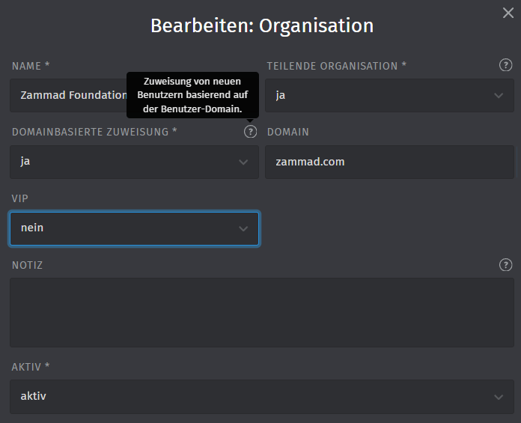The width and height of the screenshot is (521, 423).
Task: Show help for the Notiz field
Action: (x=506, y=264)
